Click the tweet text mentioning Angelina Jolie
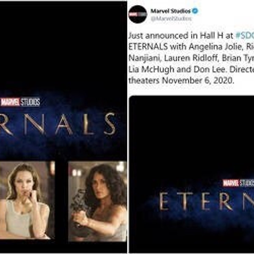 click(191, 47)
